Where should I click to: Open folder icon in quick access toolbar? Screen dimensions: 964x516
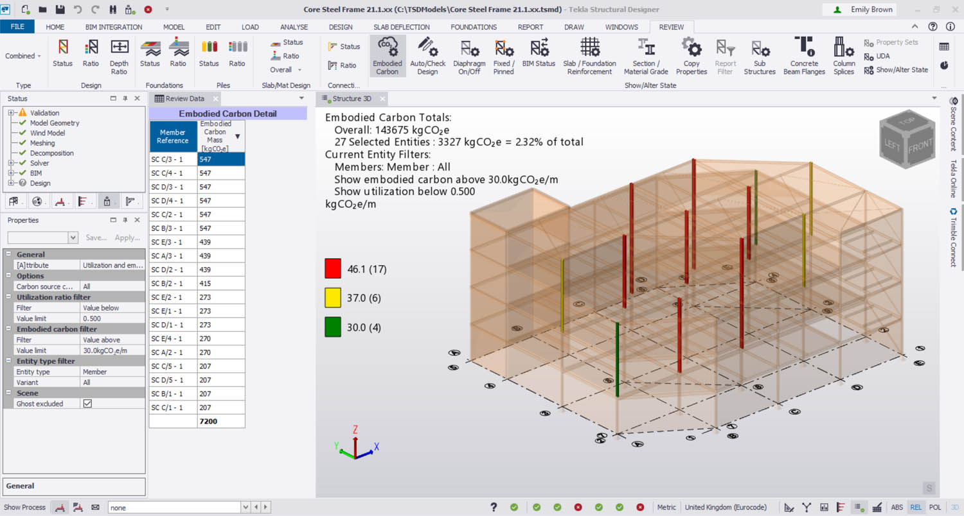coord(42,10)
